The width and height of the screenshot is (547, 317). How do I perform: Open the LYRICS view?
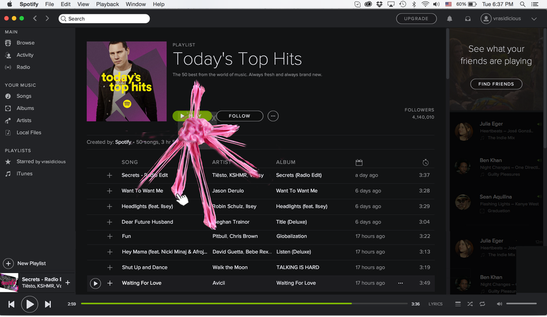tap(436, 304)
